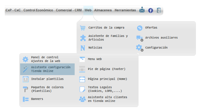201x110 pixels.
Task: Click the magic wand Asistente configuración icon
Action: coord(26,69)
